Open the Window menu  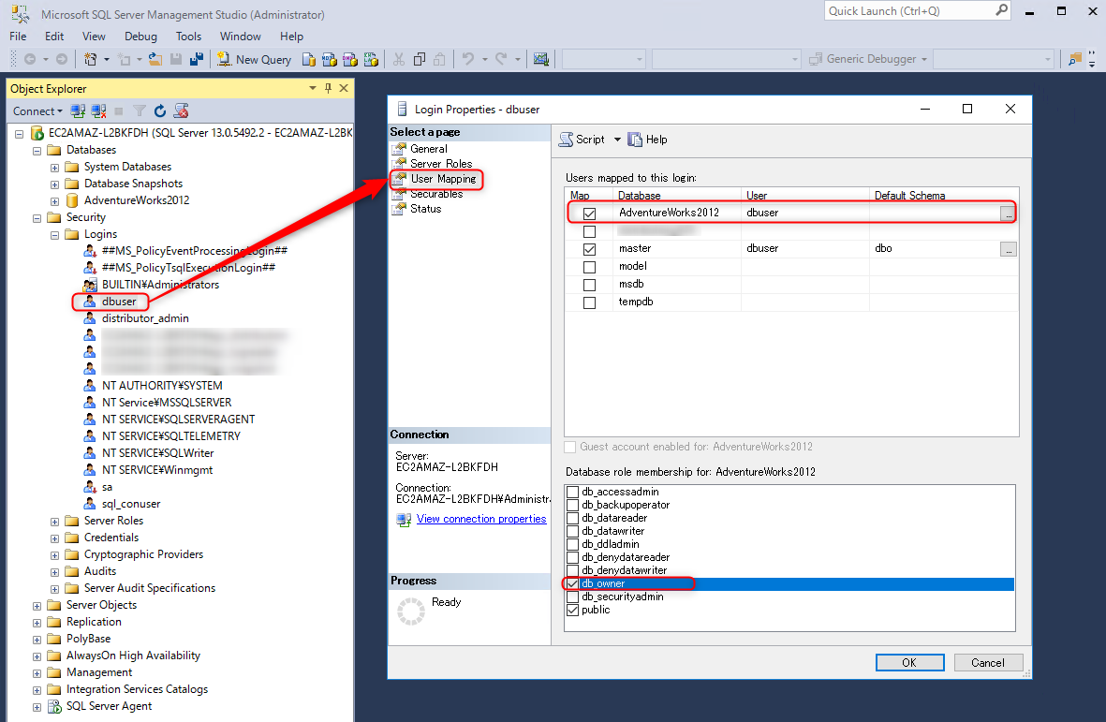(x=240, y=36)
